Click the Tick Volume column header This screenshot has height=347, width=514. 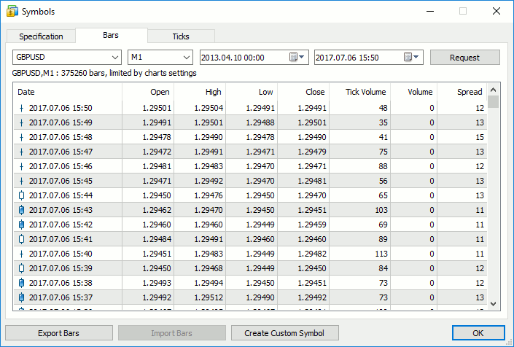pyautogui.click(x=360, y=92)
